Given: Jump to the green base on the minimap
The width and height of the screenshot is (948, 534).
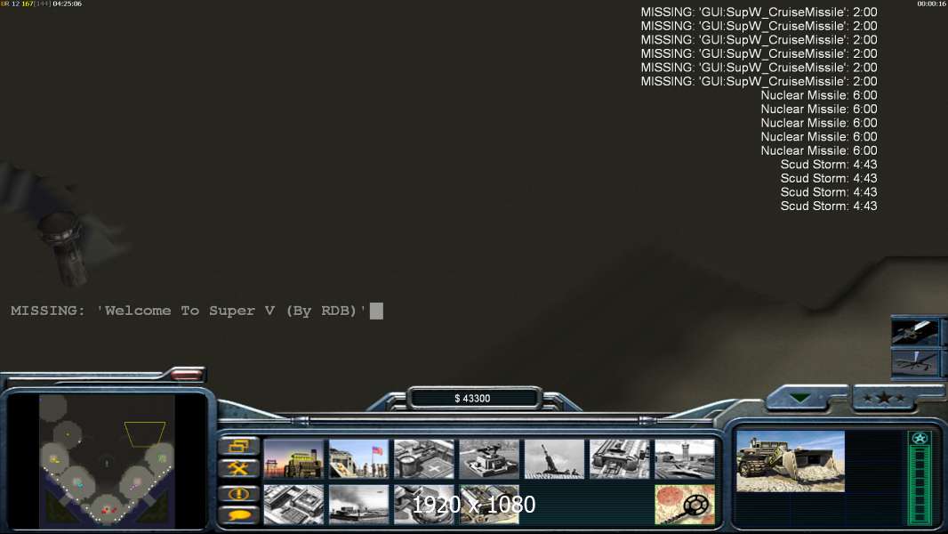Looking at the screenshot, I should click(x=162, y=459).
